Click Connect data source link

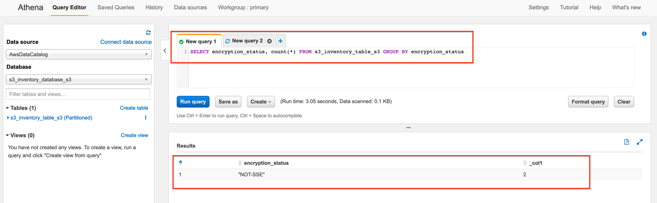pyautogui.click(x=126, y=42)
